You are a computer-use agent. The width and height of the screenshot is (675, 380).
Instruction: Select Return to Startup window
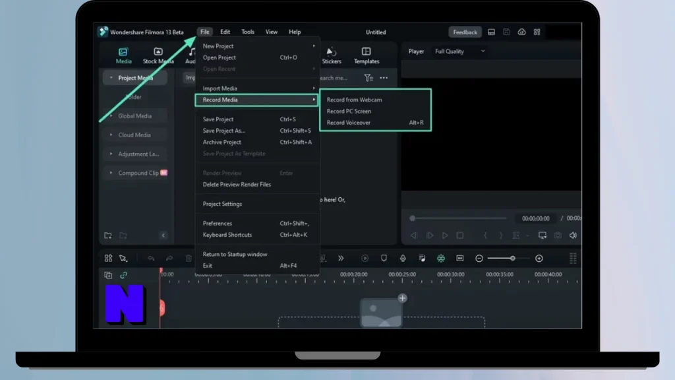257,254
